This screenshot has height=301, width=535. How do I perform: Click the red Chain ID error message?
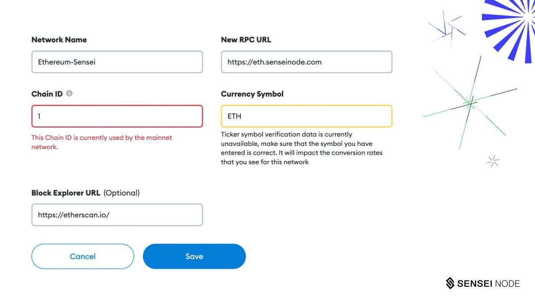point(102,142)
